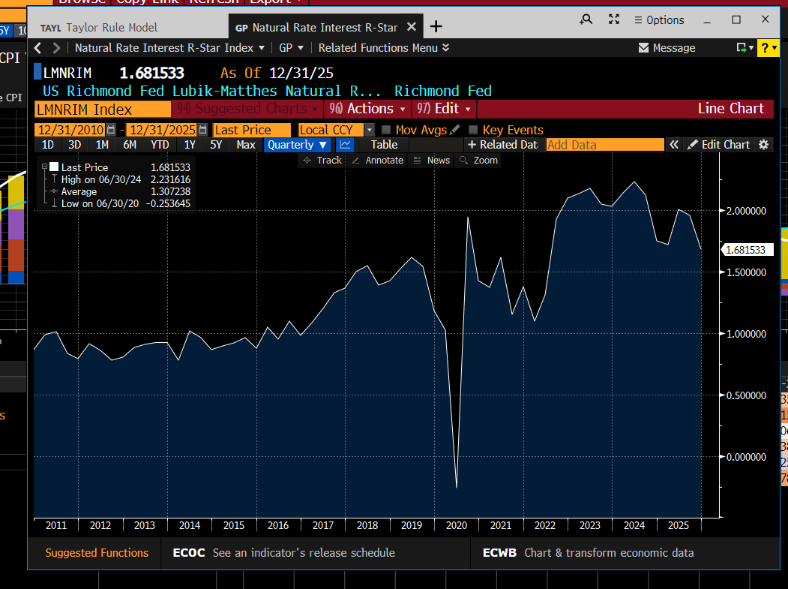The image size is (788, 589).
Task: Click Last Price white legend swatch
Action: [54, 167]
